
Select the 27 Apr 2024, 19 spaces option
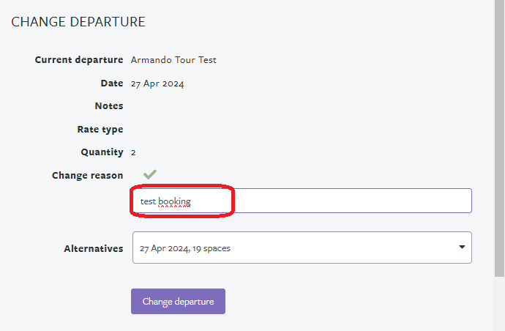tap(185, 248)
